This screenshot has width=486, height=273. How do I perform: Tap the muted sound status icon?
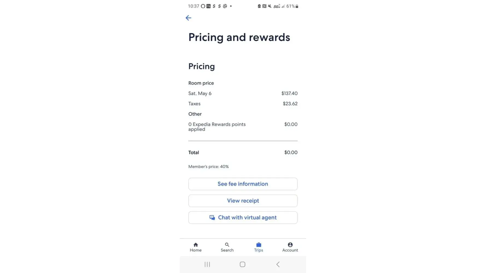point(270,6)
